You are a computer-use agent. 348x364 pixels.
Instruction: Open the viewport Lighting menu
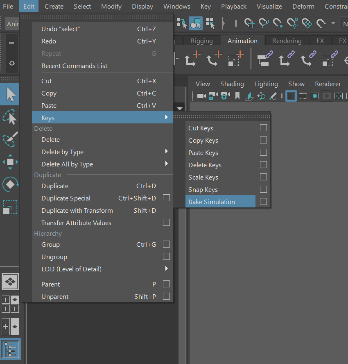pos(266,84)
